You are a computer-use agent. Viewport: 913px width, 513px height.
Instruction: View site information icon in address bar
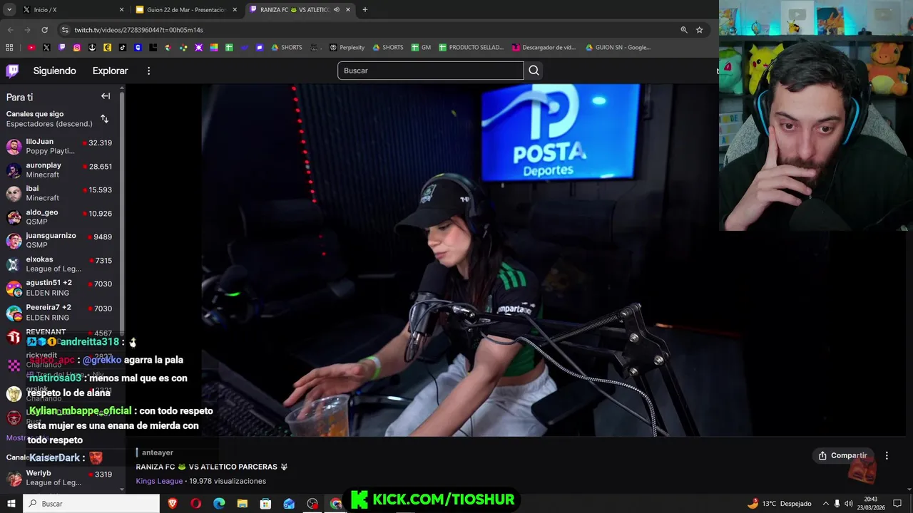point(65,30)
